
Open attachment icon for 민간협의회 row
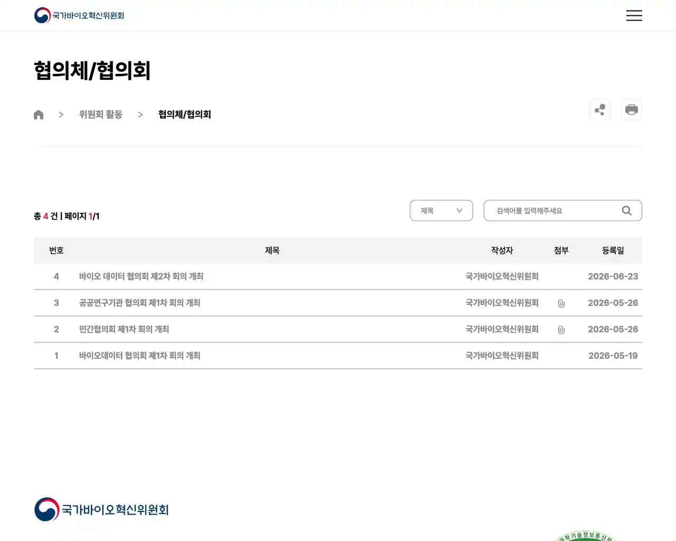(561, 330)
